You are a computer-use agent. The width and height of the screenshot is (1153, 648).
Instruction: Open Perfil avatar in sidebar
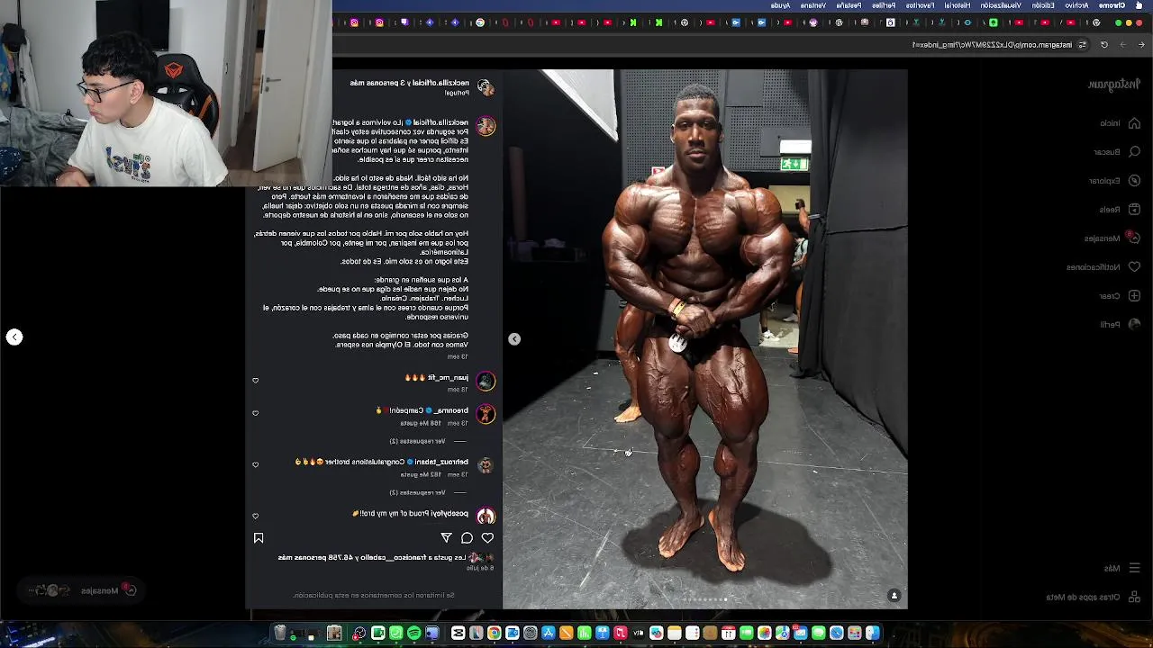click(1134, 325)
